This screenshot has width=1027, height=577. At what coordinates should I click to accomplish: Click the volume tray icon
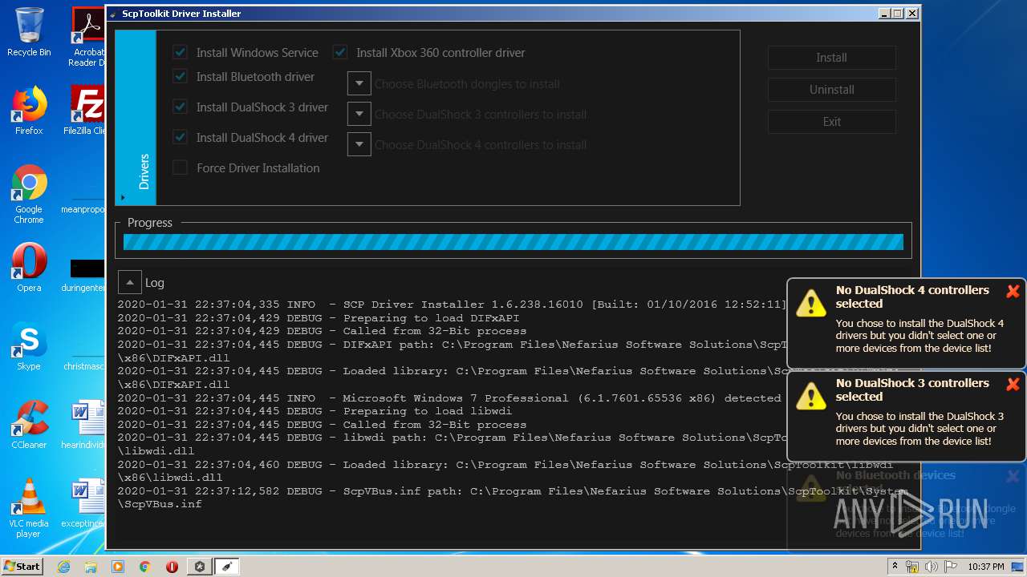[x=931, y=567]
